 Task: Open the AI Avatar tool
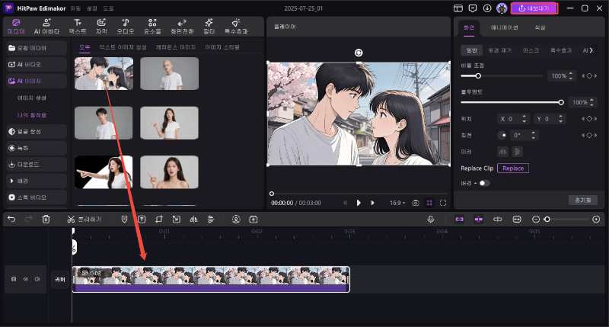(46, 27)
